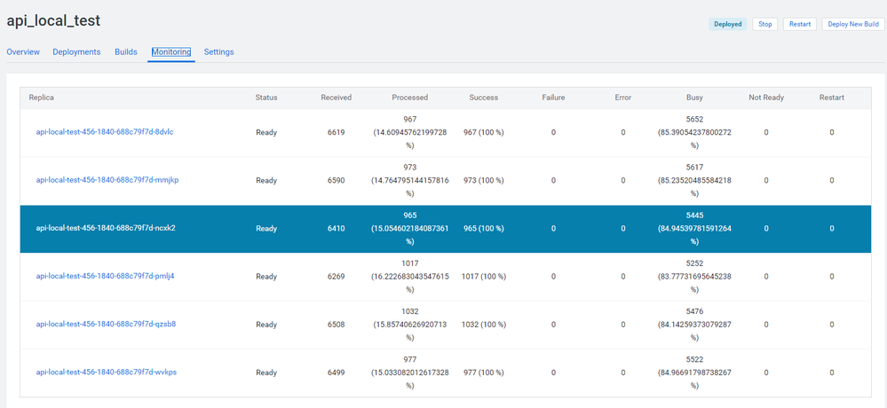Select the Monitoring tab
The height and width of the screenshot is (408, 887).
tap(170, 52)
